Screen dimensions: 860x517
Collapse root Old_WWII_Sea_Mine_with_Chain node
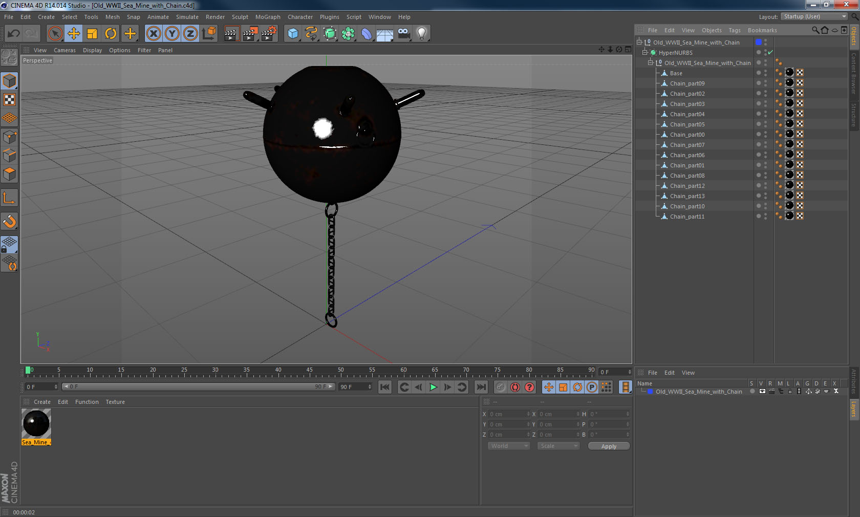639,42
